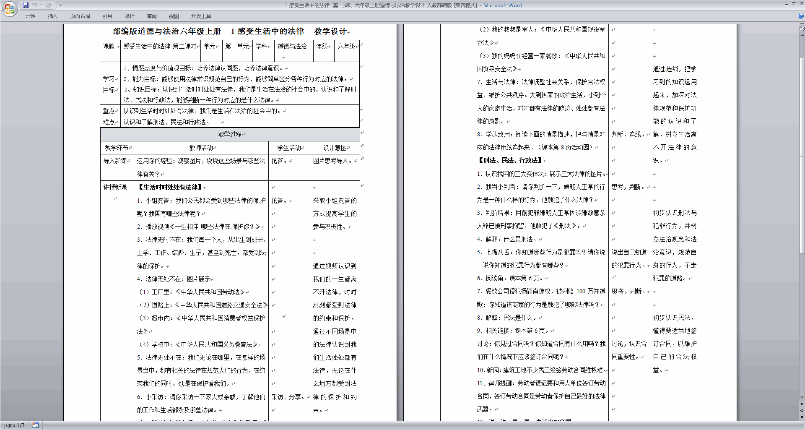The image size is (805, 430).
Task: Click the line （1）工厂里：《中华人民共和国劳动法》
Action: [192, 292]
